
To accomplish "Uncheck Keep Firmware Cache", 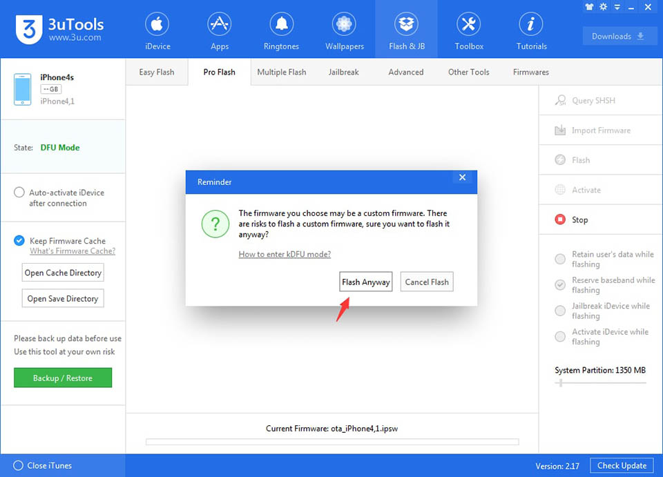I will 19,241.
